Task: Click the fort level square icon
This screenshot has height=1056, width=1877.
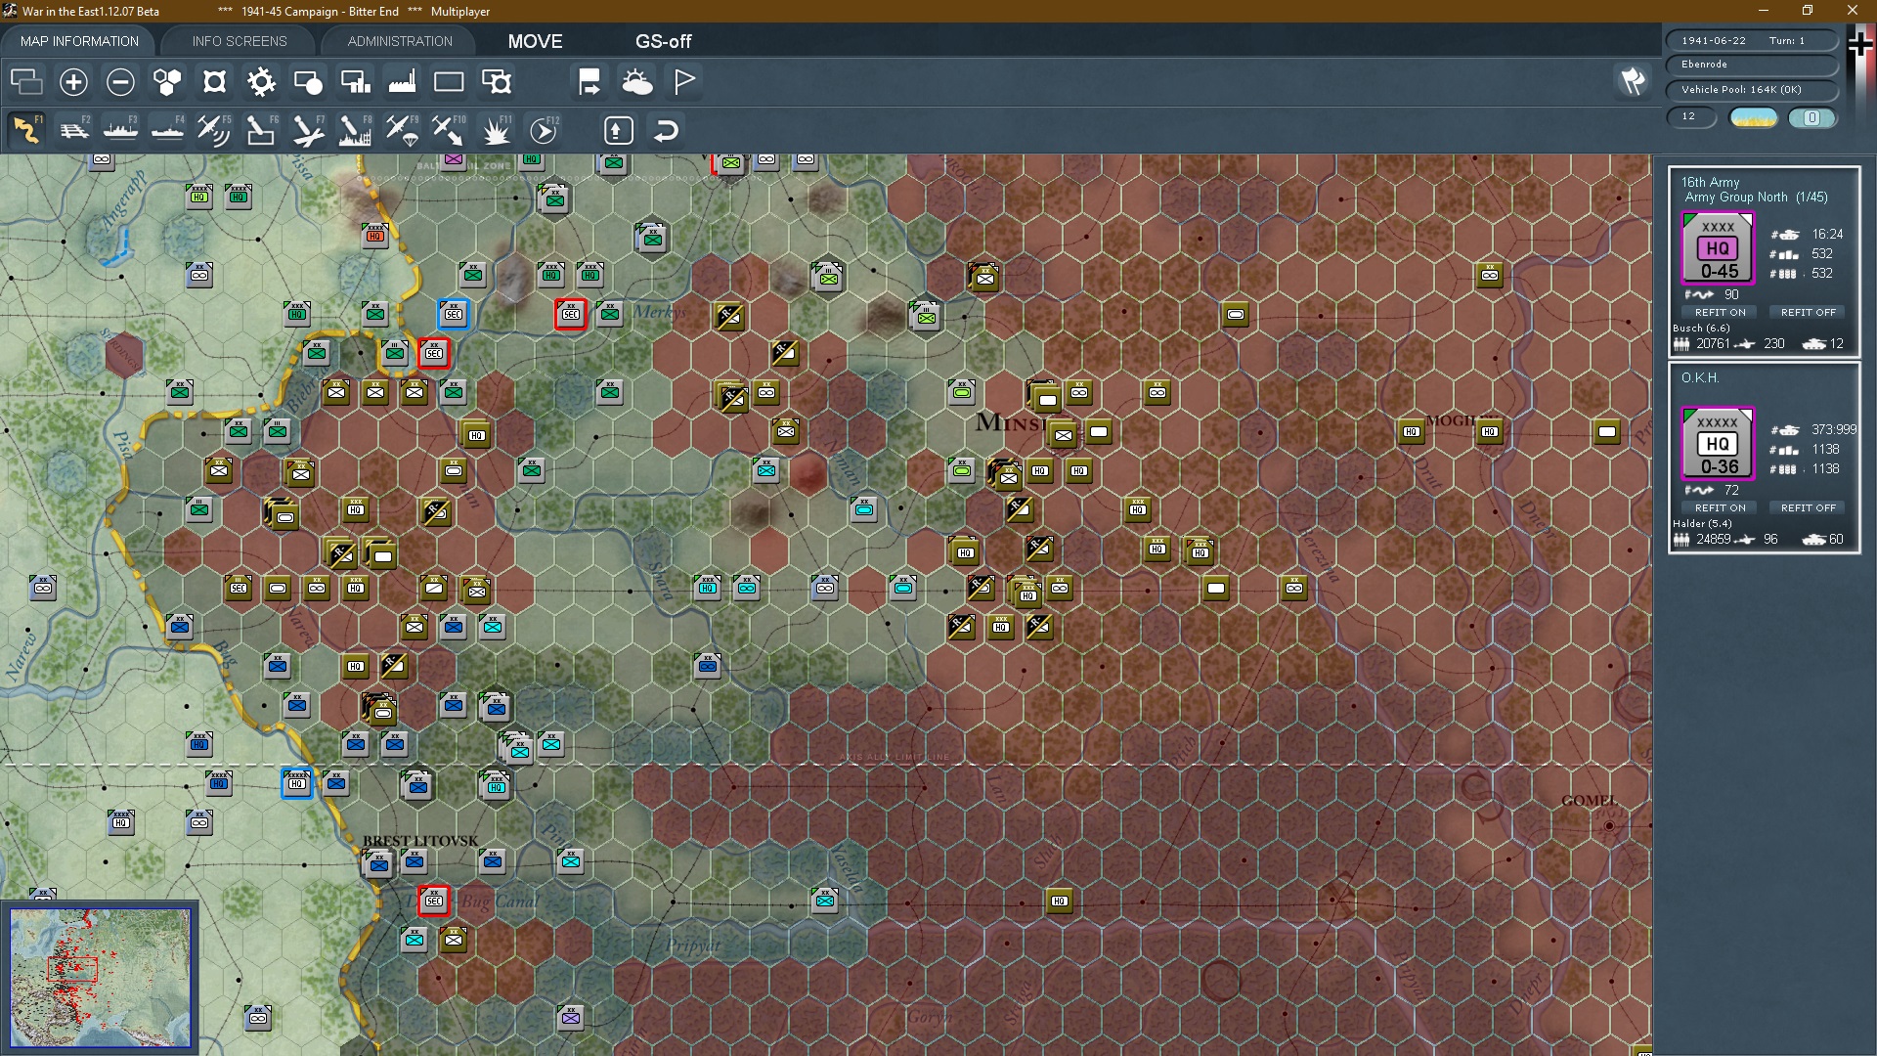Action: click(x=214, y=81)
